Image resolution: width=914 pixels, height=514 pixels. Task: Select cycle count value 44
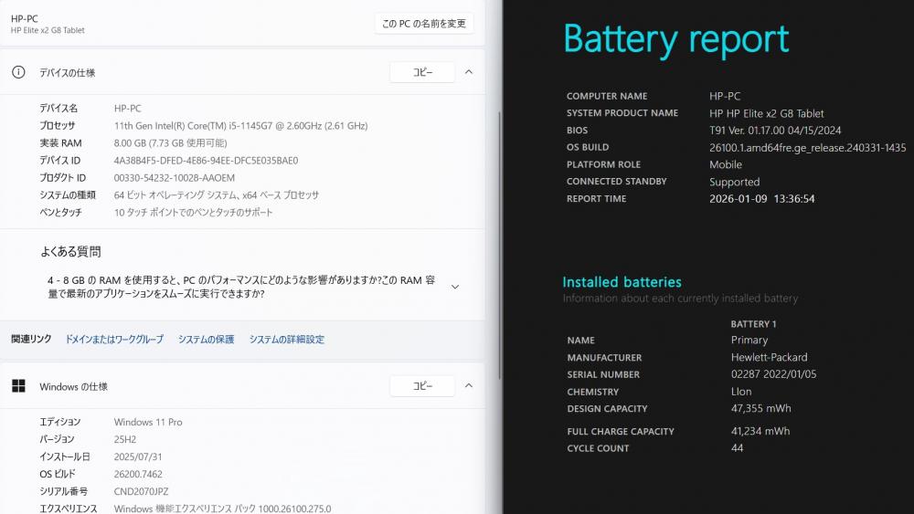[737, 448]
